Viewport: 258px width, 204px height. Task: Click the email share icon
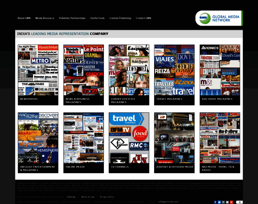[227, 202]
